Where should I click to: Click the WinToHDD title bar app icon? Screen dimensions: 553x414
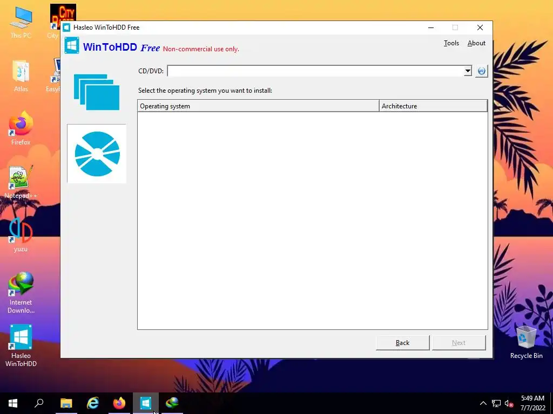[x=66, y=27]
